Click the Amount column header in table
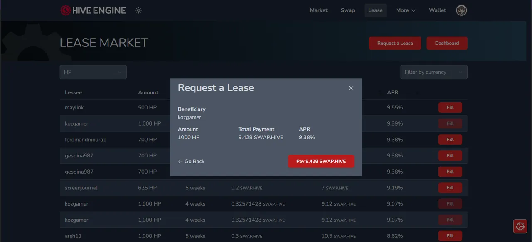 148,92
